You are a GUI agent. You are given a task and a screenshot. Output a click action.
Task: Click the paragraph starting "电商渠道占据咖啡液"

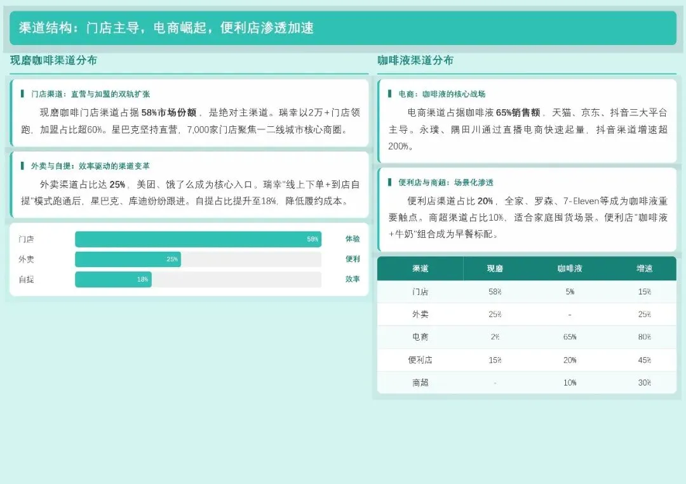(528, 129)
